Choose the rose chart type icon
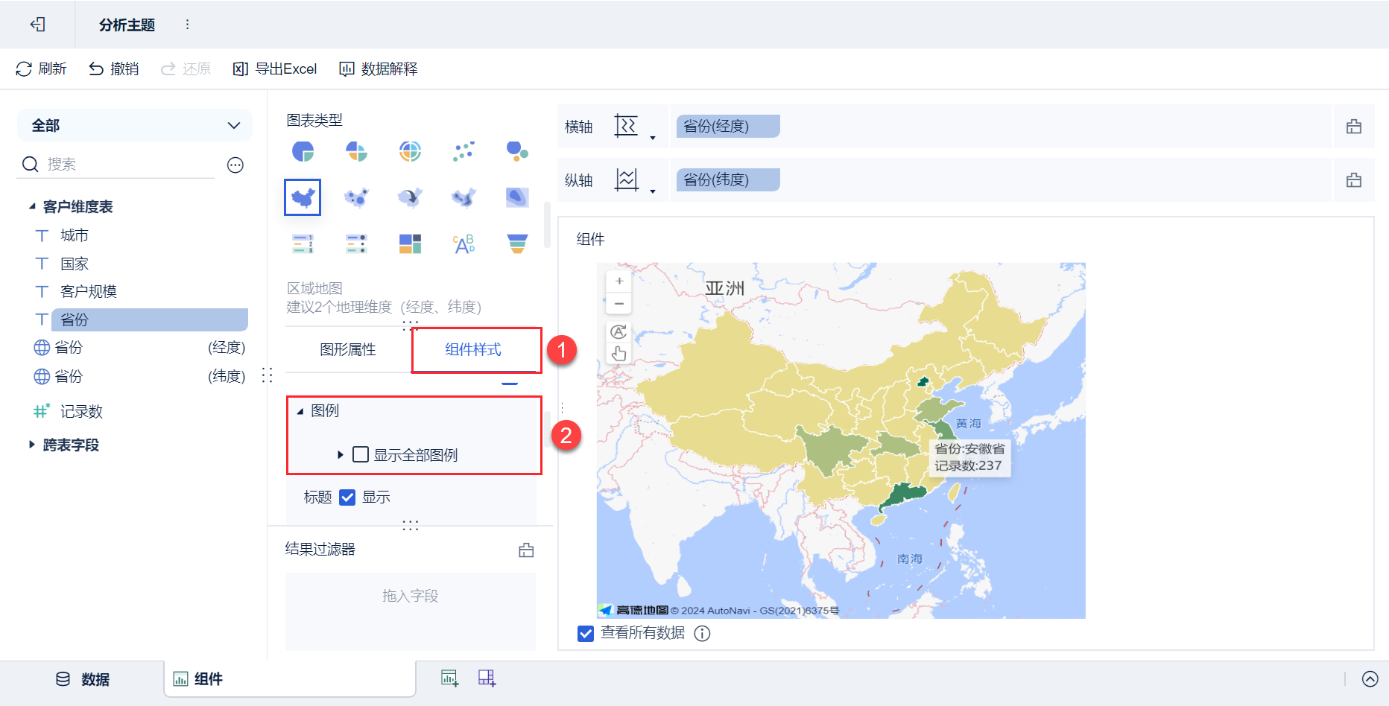 coord(356,151)
